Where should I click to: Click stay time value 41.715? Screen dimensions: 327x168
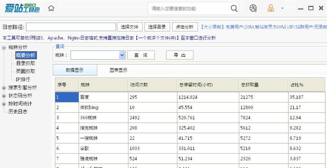pyautogui.click(x=208, y=138)
